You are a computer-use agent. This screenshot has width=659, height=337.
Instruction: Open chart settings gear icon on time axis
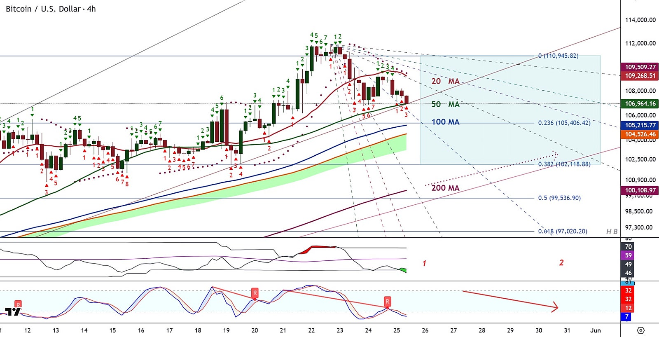640,330
